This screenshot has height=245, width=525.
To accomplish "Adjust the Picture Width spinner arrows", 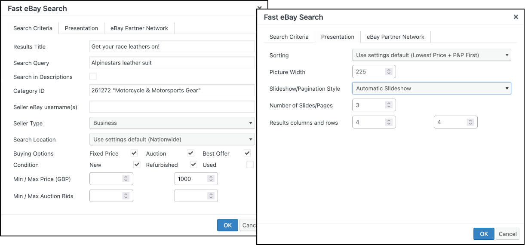I will 389,72.
